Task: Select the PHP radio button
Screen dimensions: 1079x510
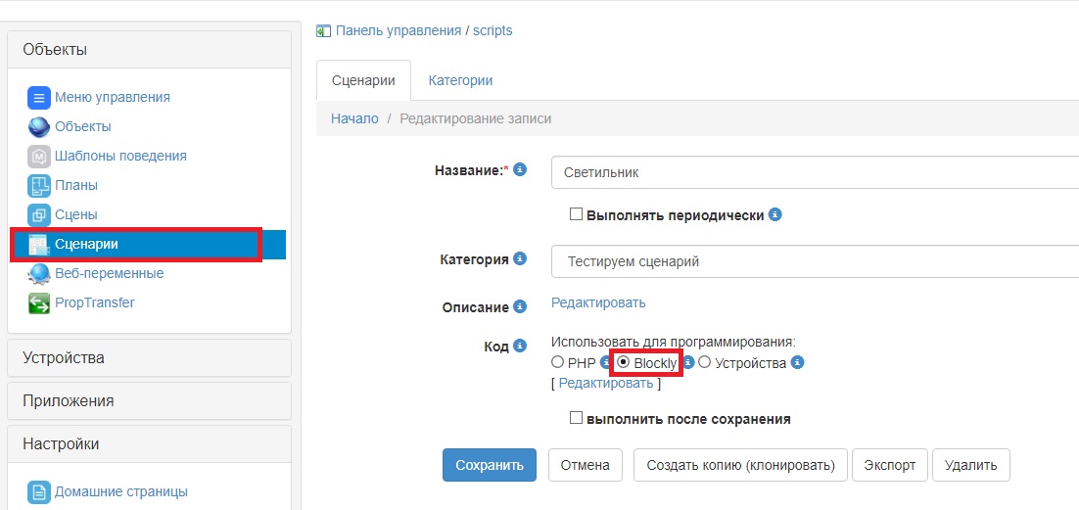Action: tap(557, 362)
